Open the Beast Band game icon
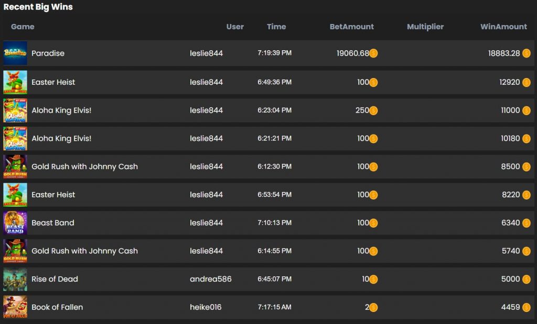537x324 pixels. click(x=15, y=223)
